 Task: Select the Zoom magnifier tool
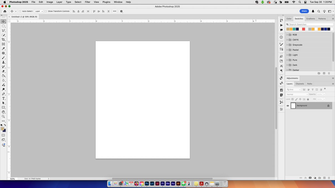pos(4,116)
